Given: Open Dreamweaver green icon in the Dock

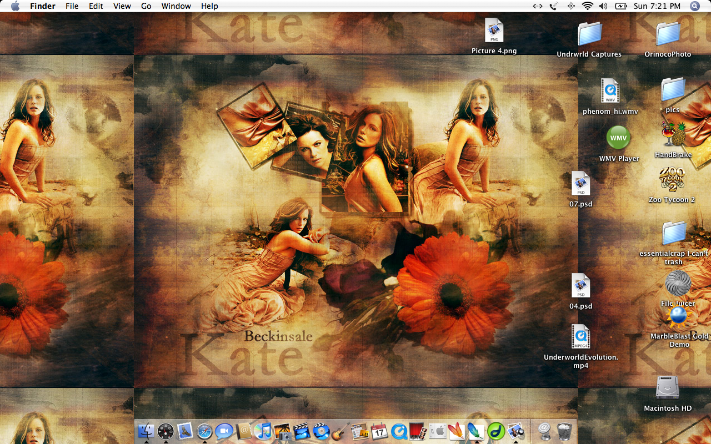Looking at the screenshot, I should point(495,431).
